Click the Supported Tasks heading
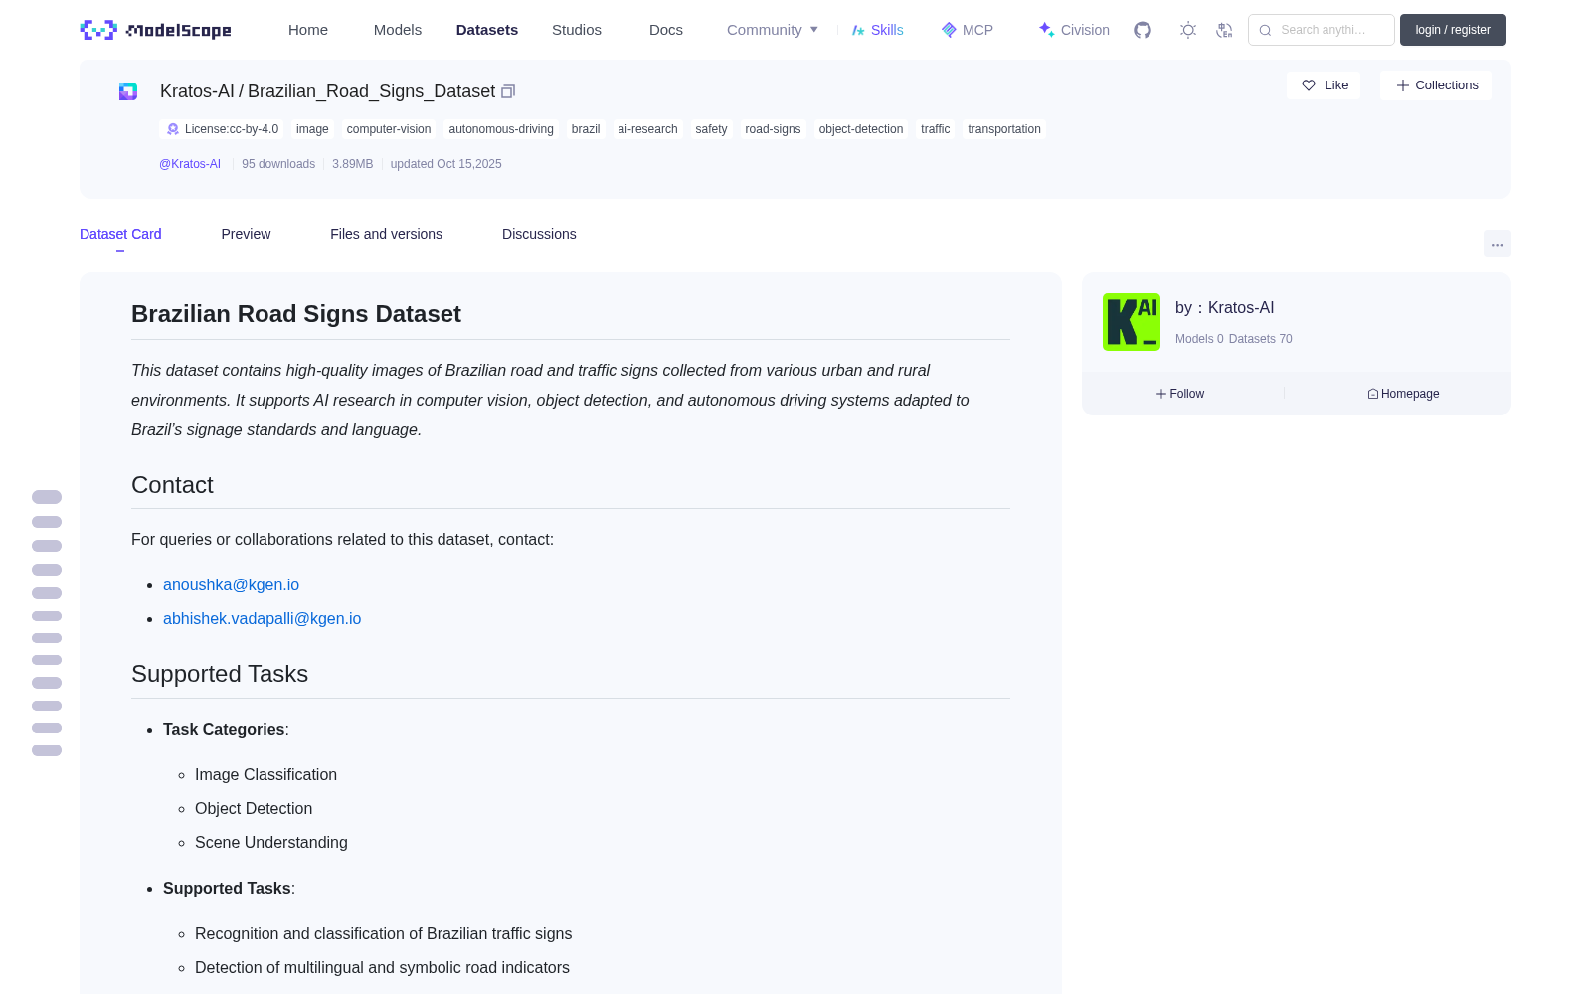Image resolution: width=1591 pixels, height=994 pixels. [220, 674]
